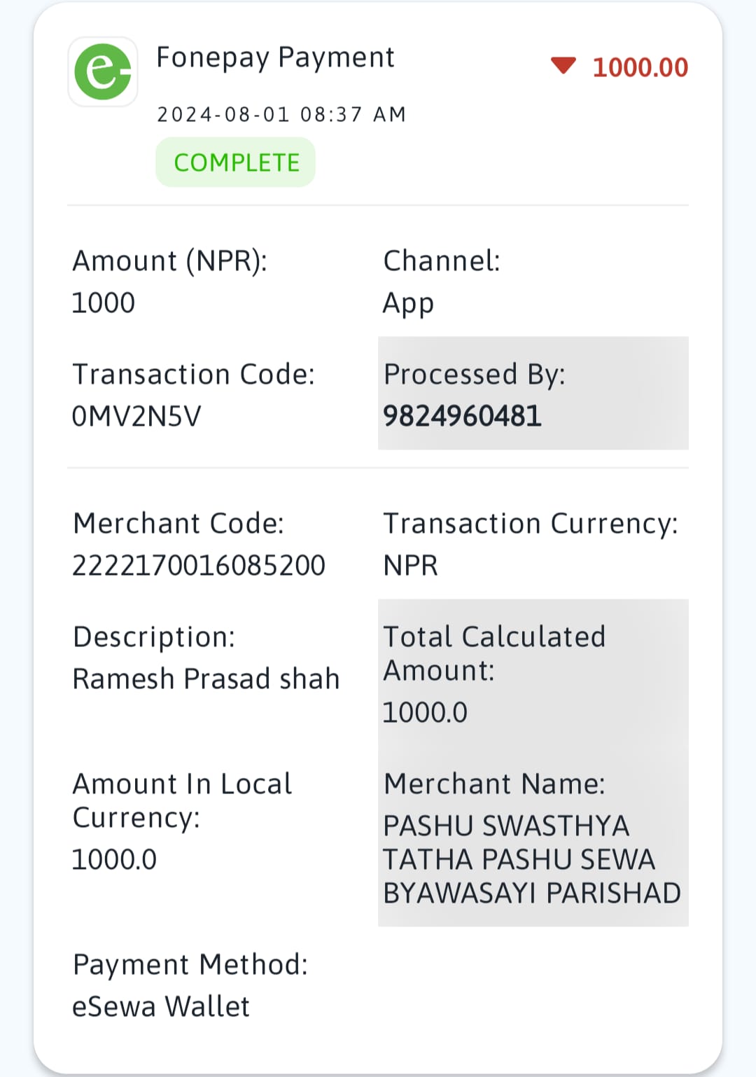Select the Merchant Code 2222170016085200

(x=199, y=565)
